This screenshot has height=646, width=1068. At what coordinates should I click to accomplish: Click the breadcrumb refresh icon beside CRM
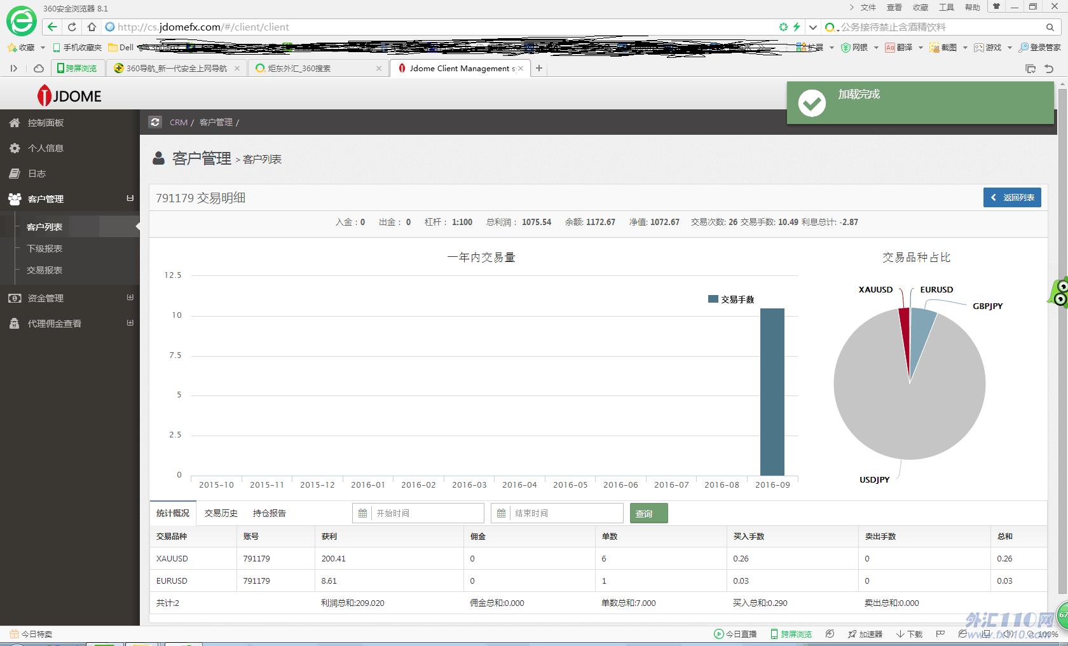[x=155, y=122]
